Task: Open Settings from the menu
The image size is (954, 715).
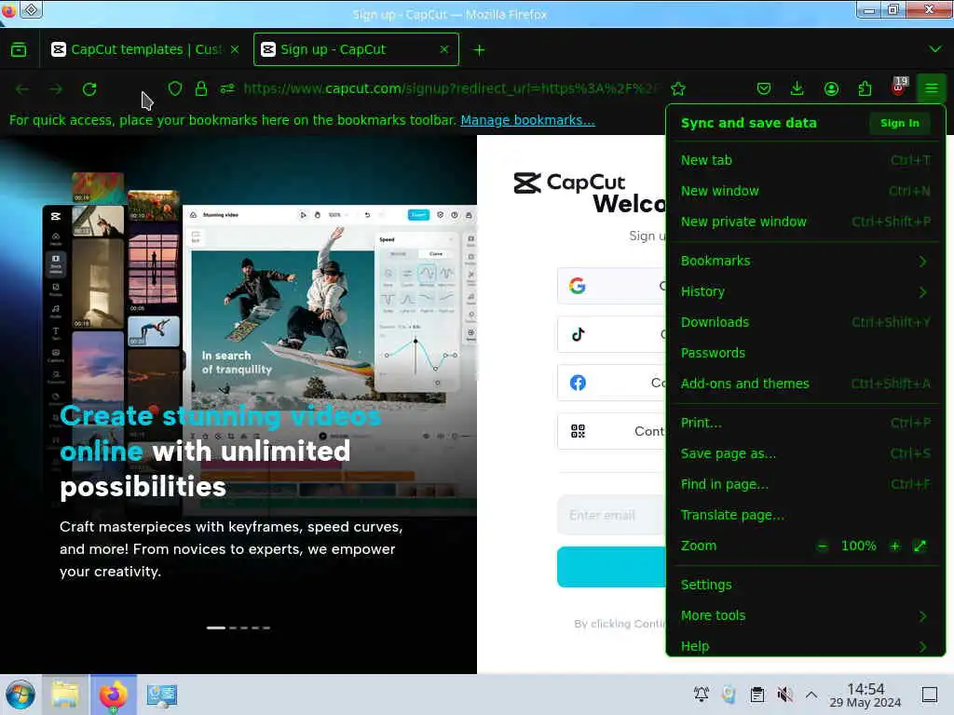Action: [x=806, y=585]
